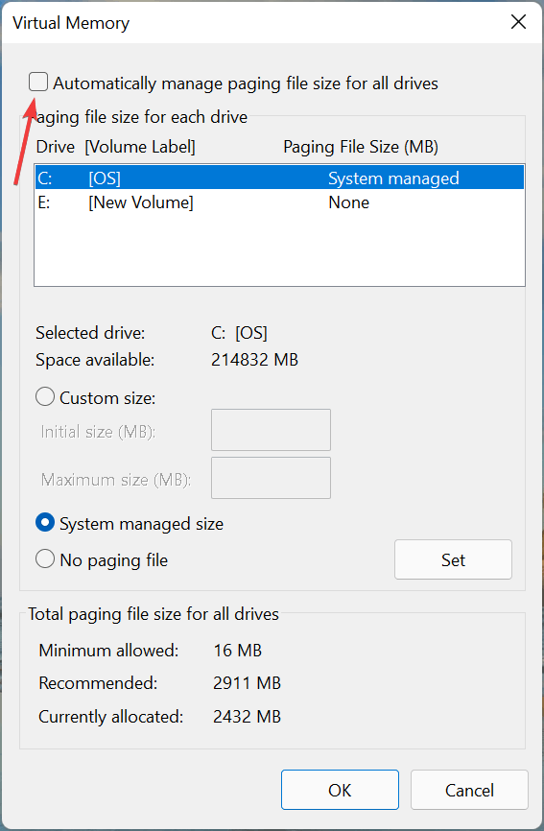Click the Paging File Size (MB) column header
The height and width of the screenshot is (831, 544).
(x=361, y=147)
